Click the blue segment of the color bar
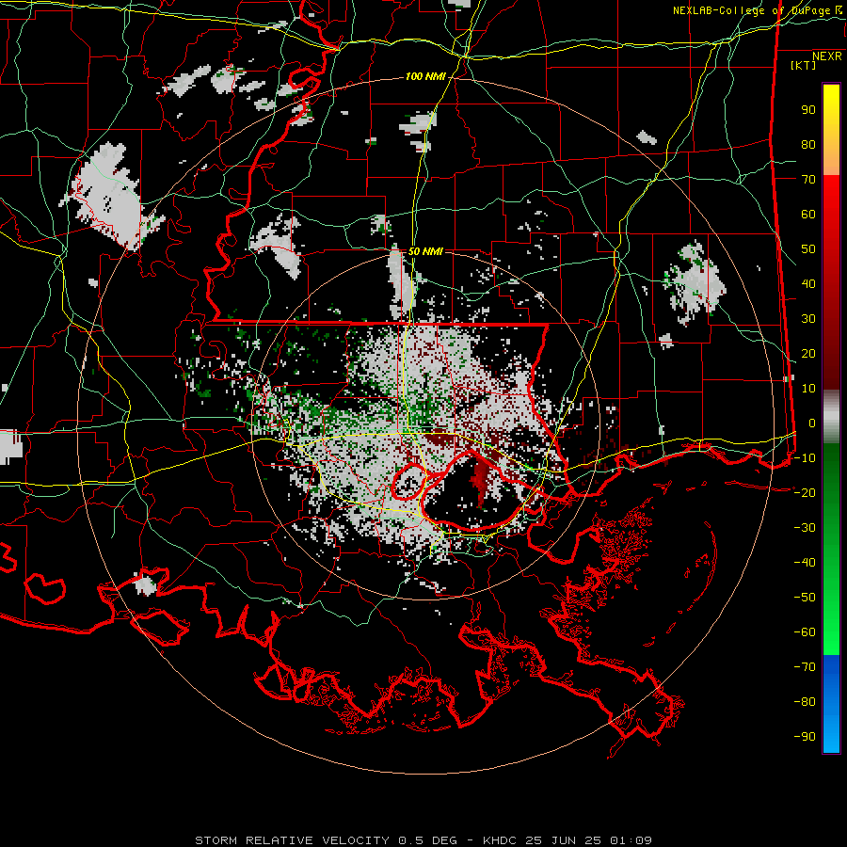847x847 pixels. tap(831, 703)
